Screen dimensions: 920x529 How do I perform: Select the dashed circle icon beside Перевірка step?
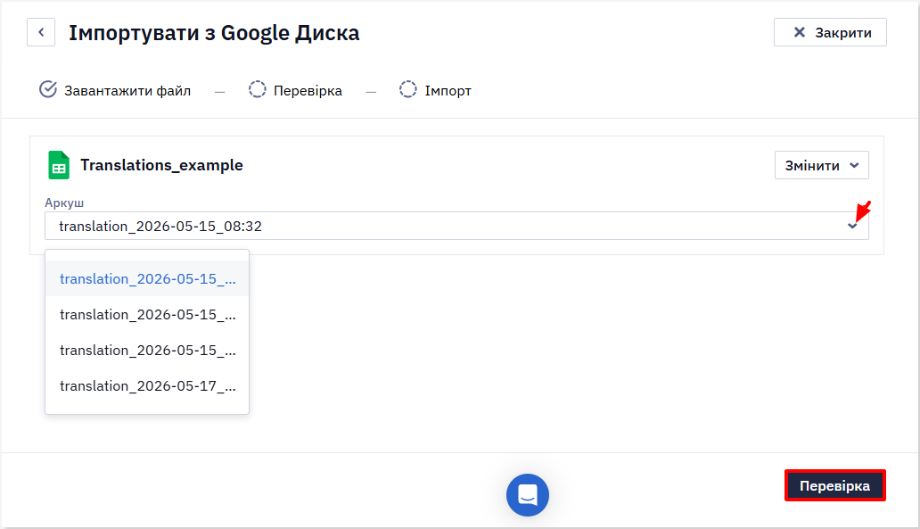[x=257, y=89]
